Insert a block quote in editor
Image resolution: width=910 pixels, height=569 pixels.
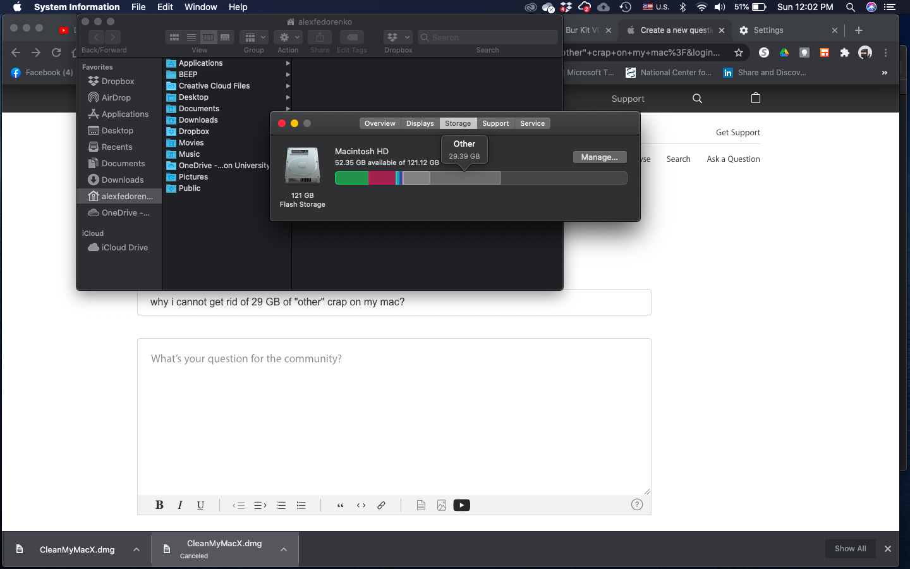[341, 505]
